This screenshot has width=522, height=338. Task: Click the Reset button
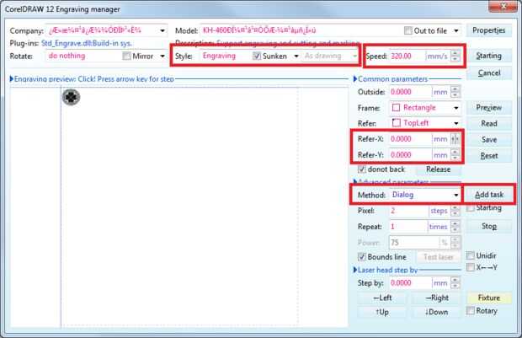click(x=488, y=156)
